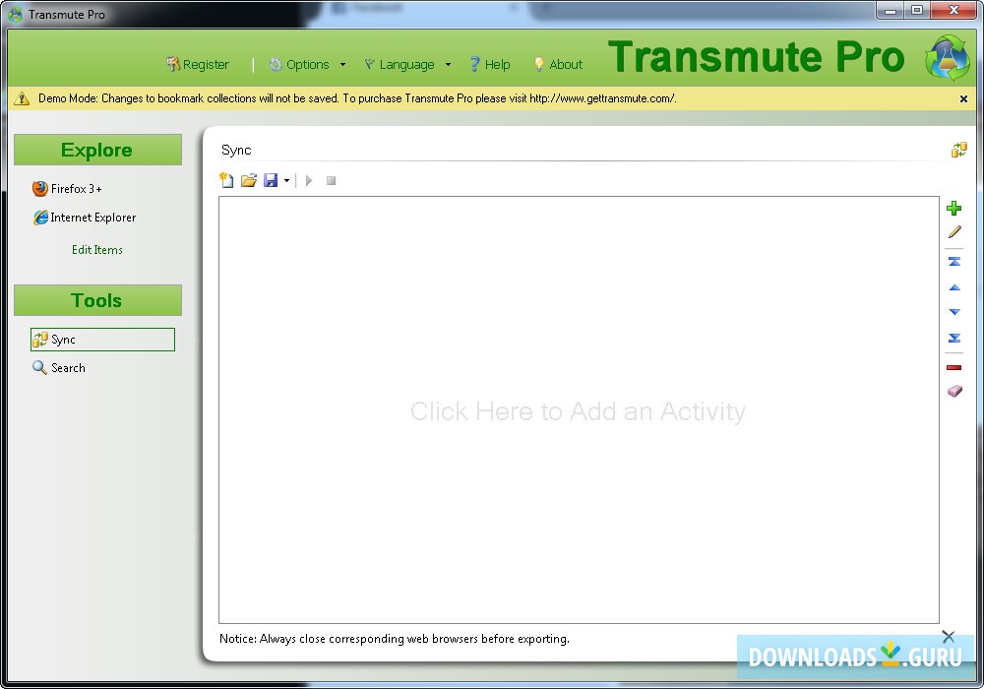Image resolution: width=984 pixels, height=689 pixels.
Task: Click the Register keys icon
Action: tap(172, 63)
